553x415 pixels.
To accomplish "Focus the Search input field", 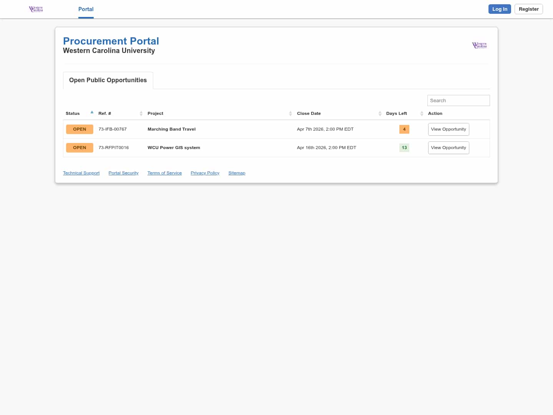I will click(458, 100).
